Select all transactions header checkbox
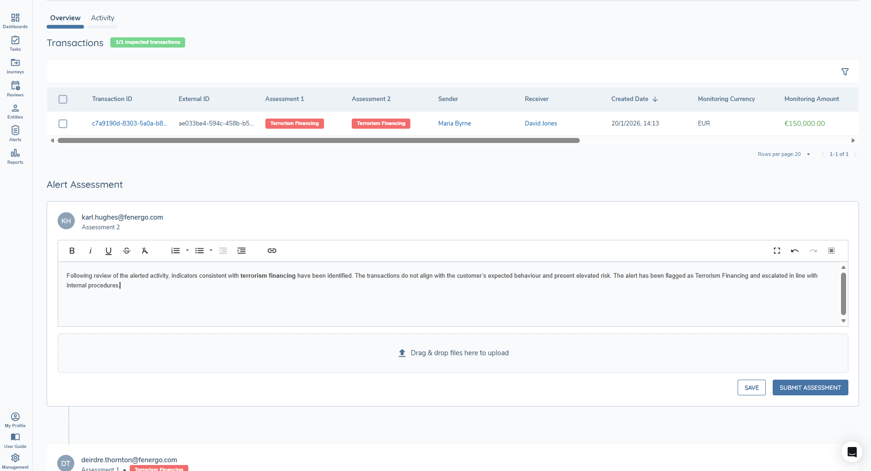This screenshot has width=871, height=471. click(x=63, y=99)
